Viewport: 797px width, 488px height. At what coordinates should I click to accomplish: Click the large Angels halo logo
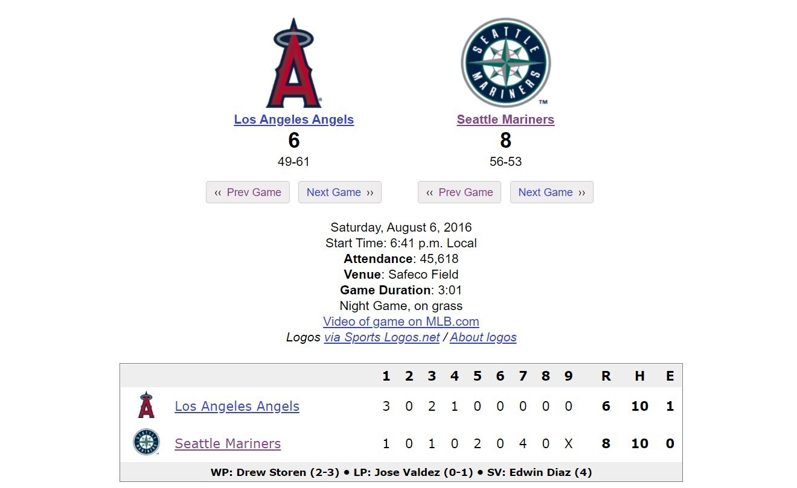[293, 63]
